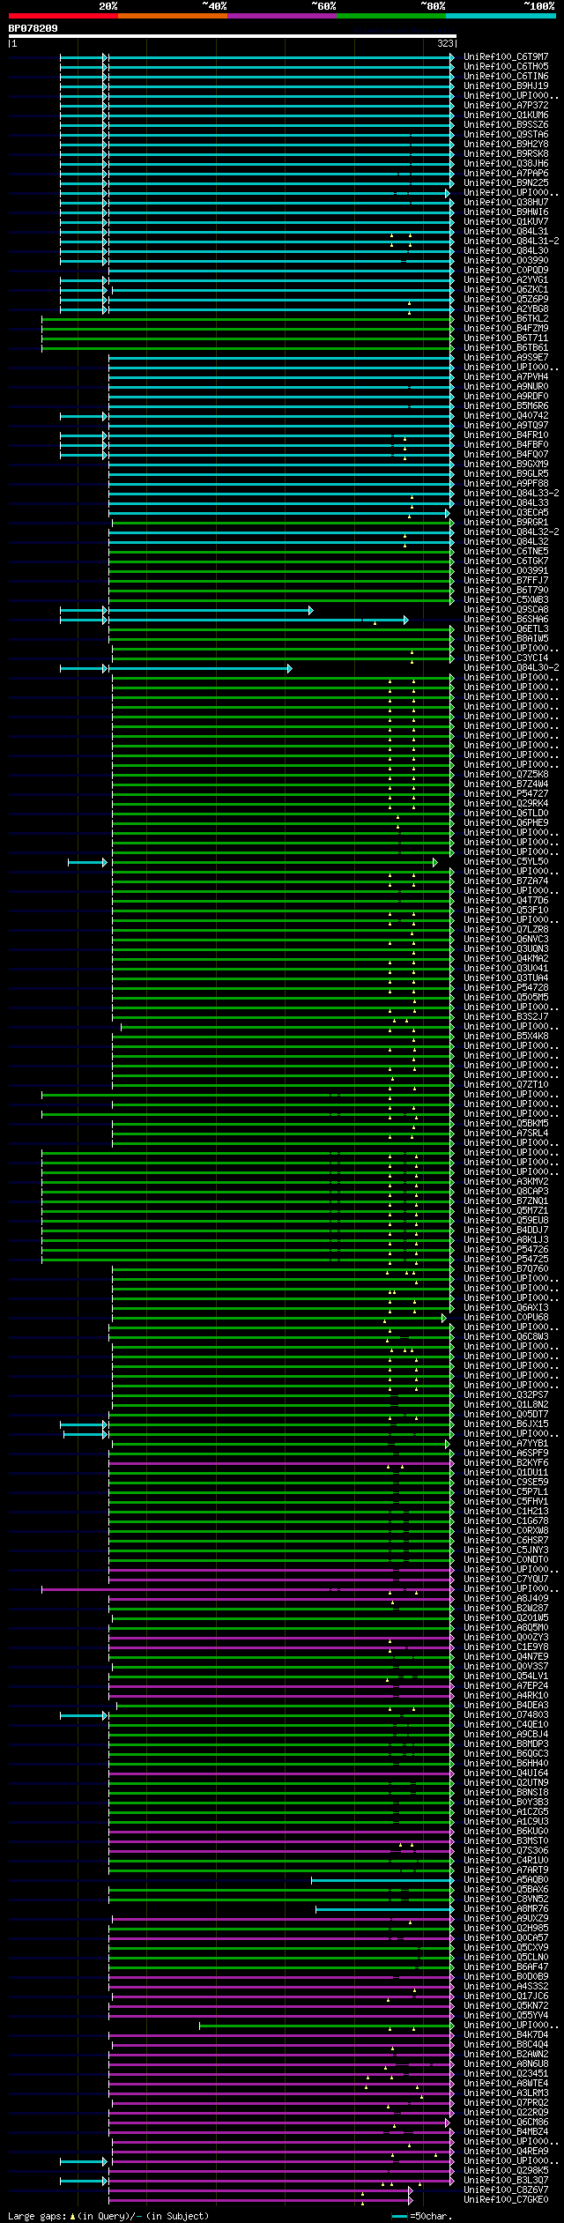The height and width of the screenshot is (2223, 564).
Task: Select the UniRef100_B9H2Y8 label
Action: point(506,145)
